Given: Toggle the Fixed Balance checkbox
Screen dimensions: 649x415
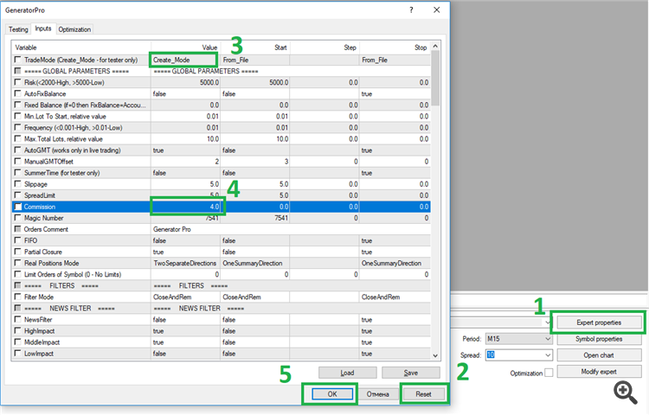Looking at the screenshot, I should tap(18, 105).
